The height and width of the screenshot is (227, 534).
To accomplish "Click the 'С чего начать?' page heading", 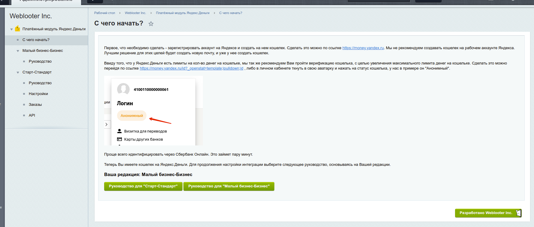I will click(119, 23).
